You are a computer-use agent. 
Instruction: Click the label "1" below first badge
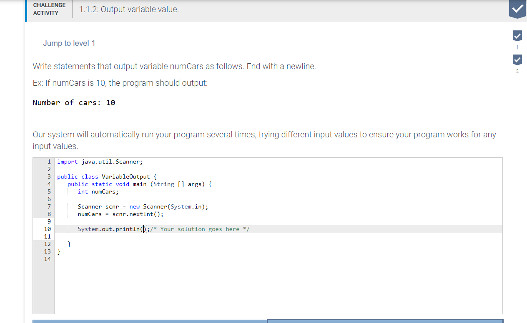[517, 47]
